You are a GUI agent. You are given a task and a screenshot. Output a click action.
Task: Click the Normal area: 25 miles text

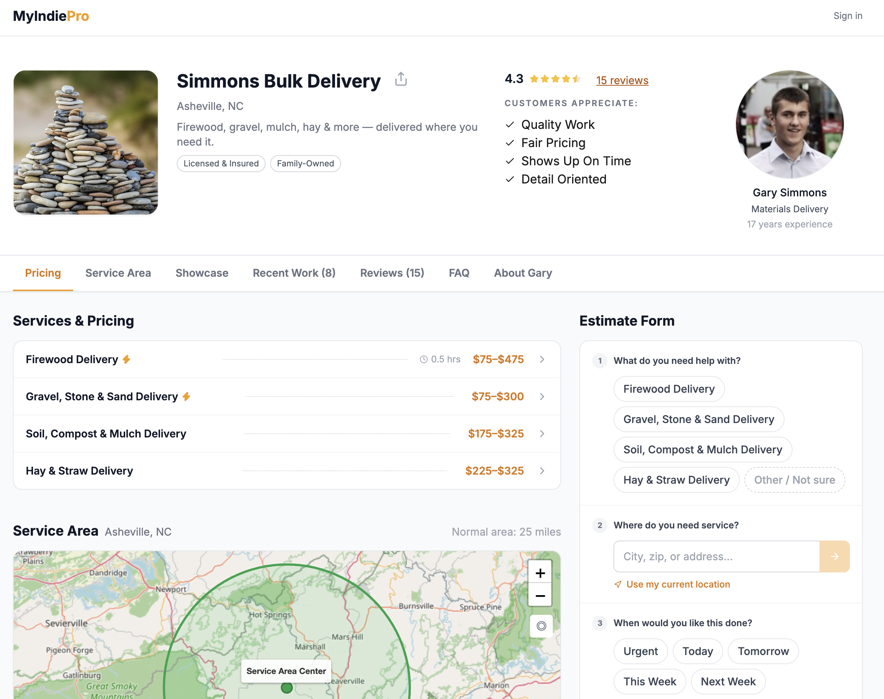tap(506, 532)
